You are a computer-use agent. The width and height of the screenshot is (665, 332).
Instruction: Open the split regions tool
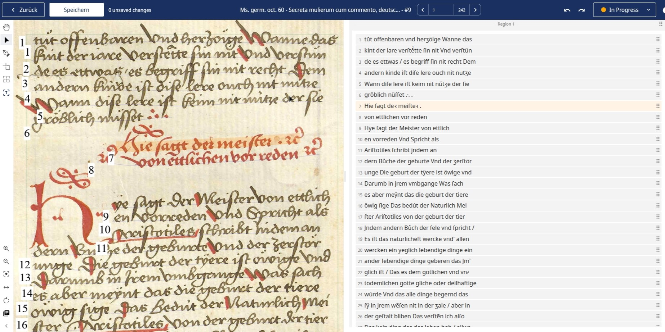click(x=6, y=79)
